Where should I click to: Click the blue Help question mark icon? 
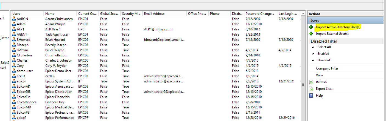[x=311, y=96]
